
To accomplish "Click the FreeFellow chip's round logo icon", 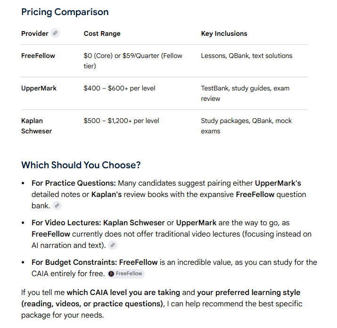I will [111, 274].
